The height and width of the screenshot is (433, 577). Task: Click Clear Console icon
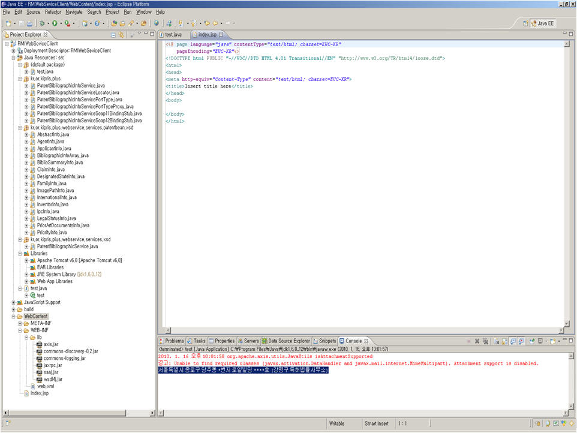click(x=497, y=341)
